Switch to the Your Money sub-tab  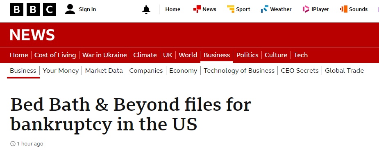click(61, 71)
